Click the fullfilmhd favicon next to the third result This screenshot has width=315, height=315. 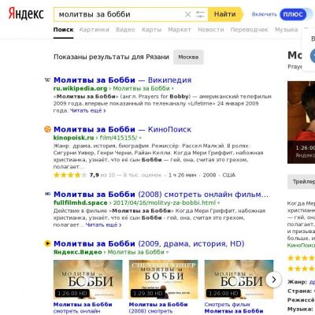(48, 194)
